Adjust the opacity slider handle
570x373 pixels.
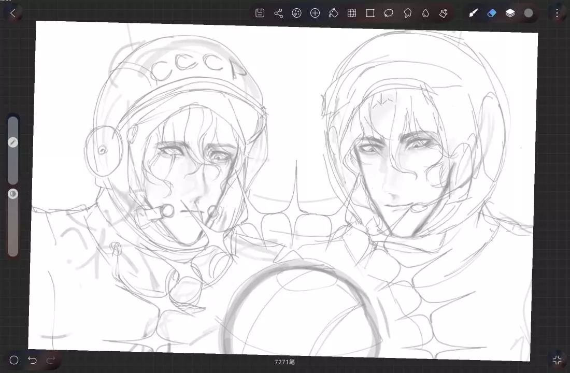coord(13,194)
